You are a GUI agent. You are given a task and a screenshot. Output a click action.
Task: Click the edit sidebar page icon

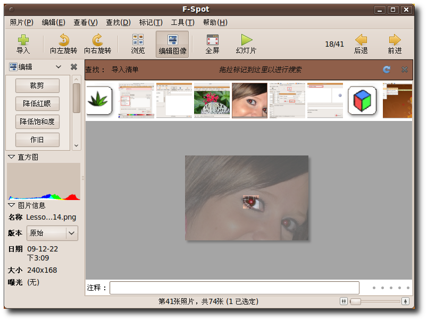[x=13, y=67]
